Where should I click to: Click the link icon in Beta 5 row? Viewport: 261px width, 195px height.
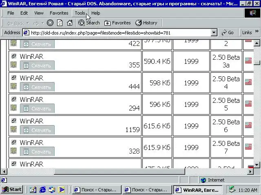[x=13, y=99]
